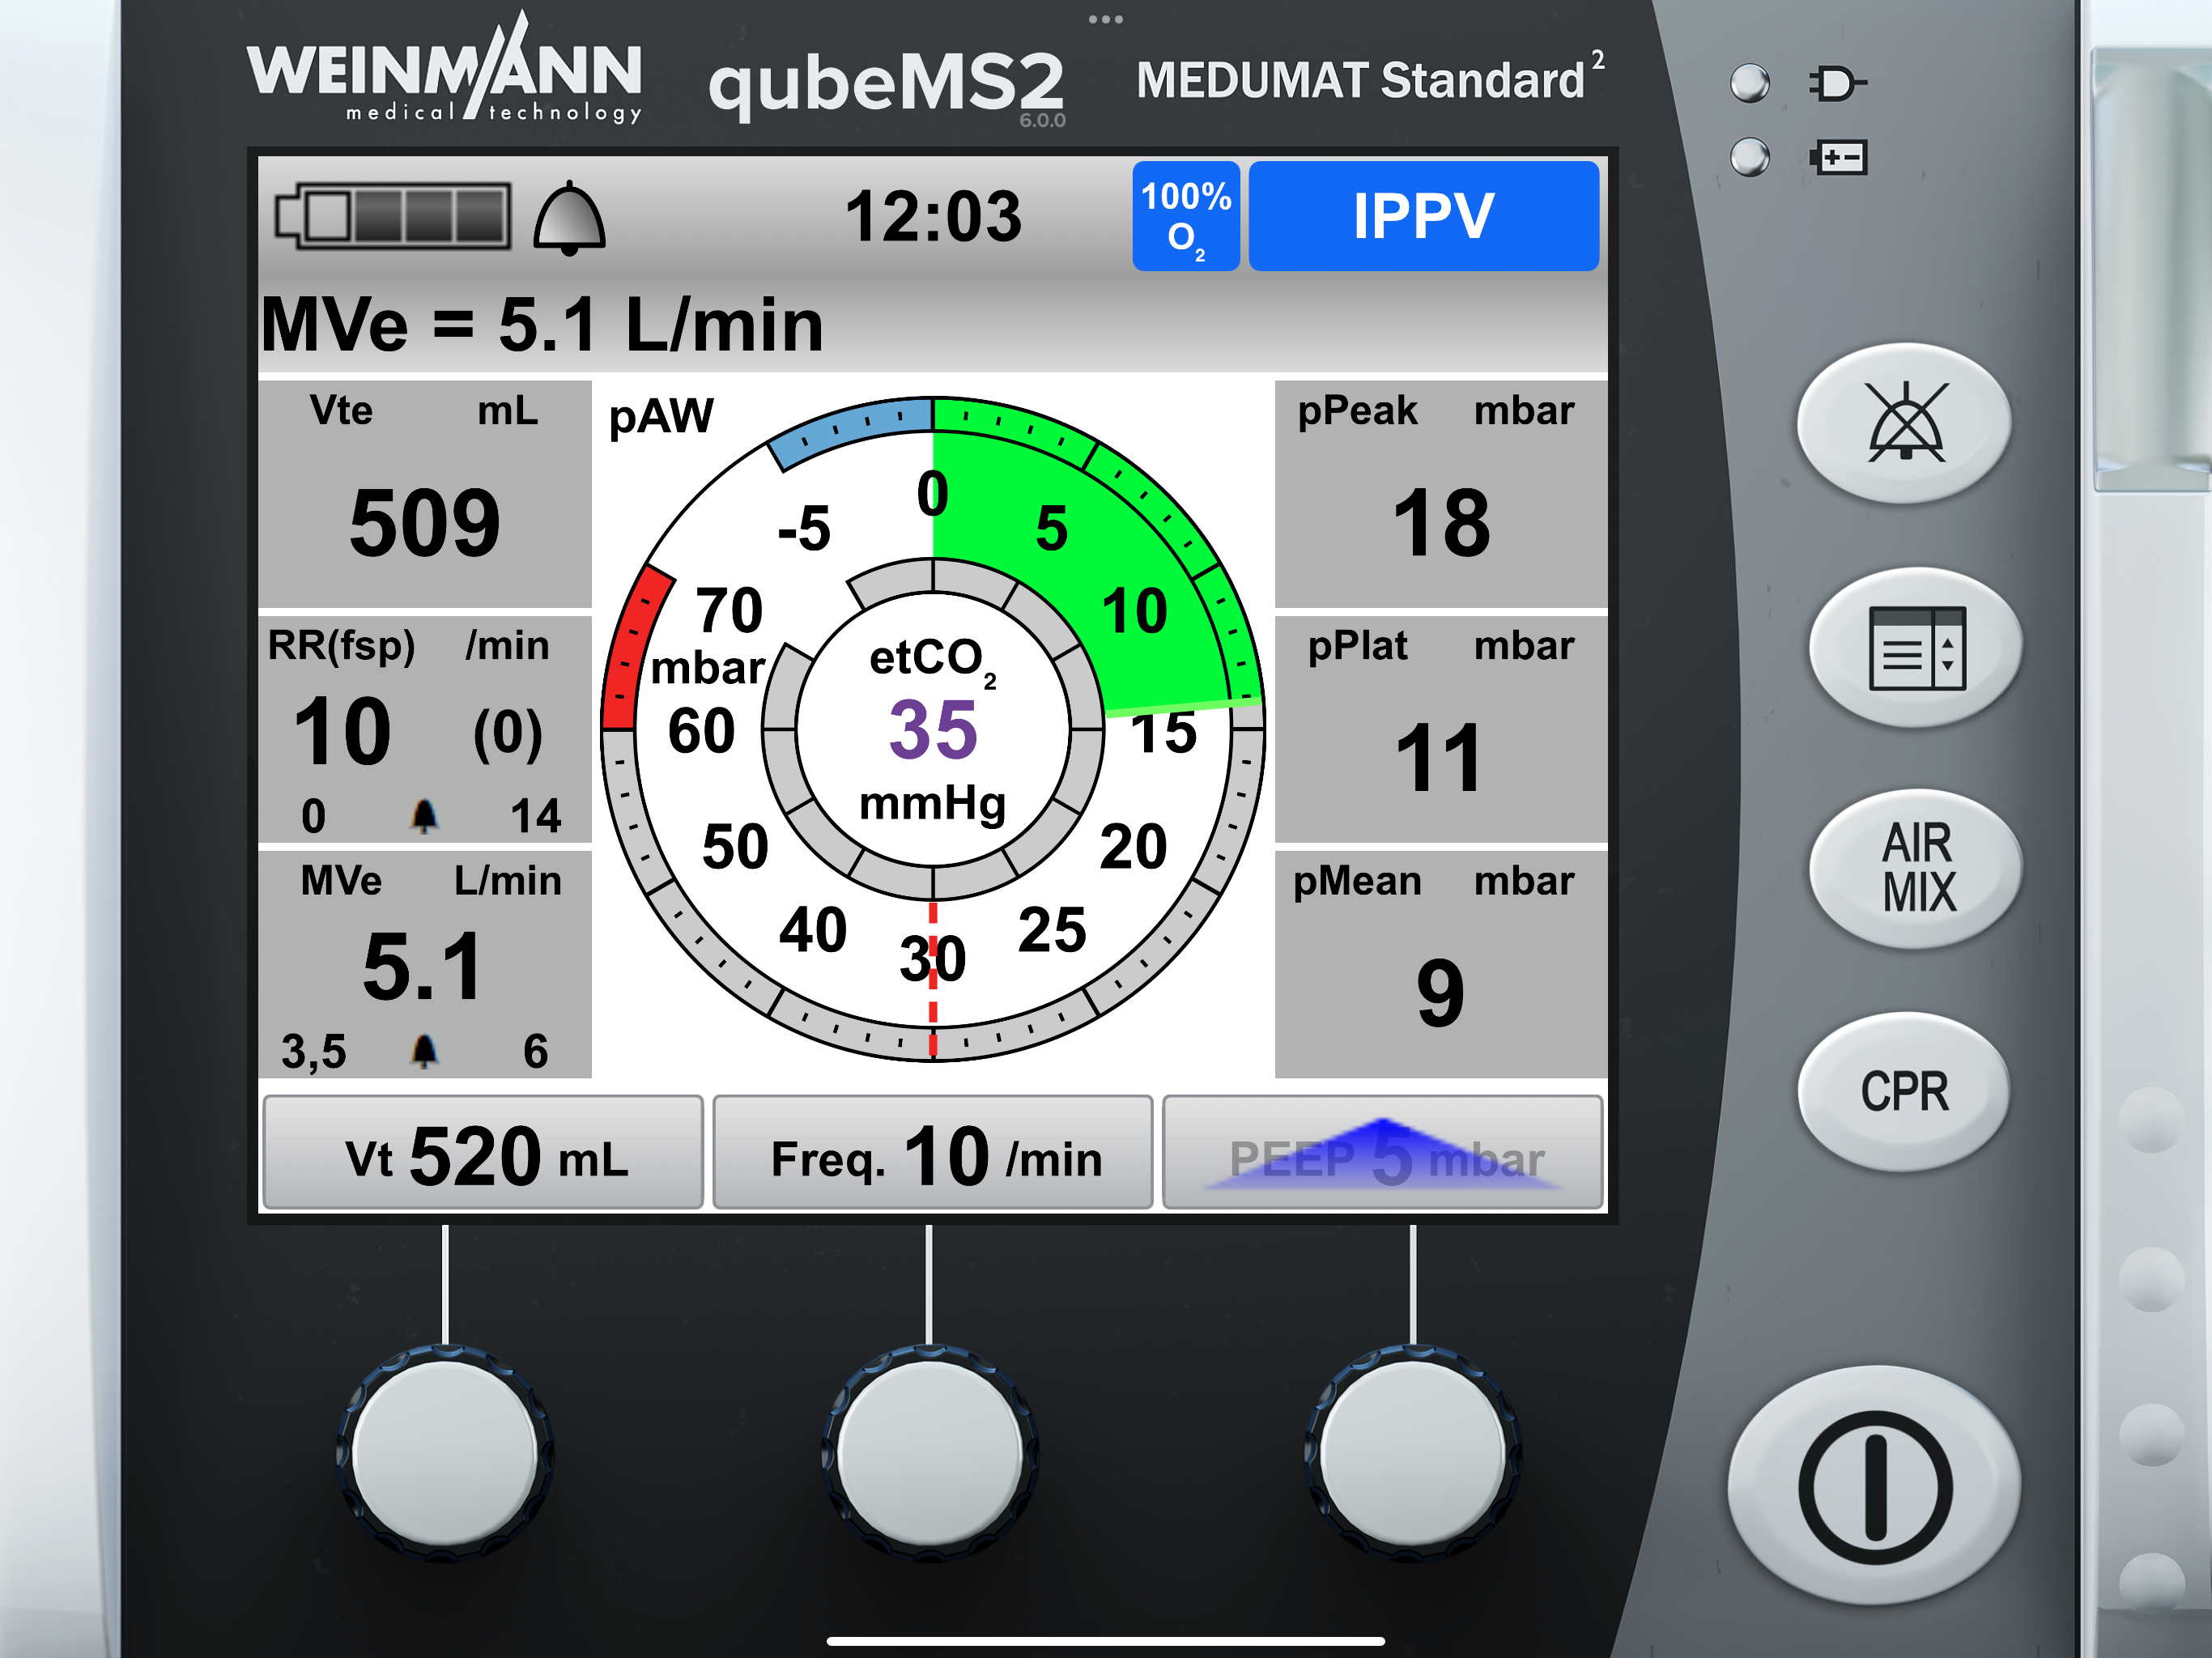Tap the RR alarm limit bell icon

[425, 816]
